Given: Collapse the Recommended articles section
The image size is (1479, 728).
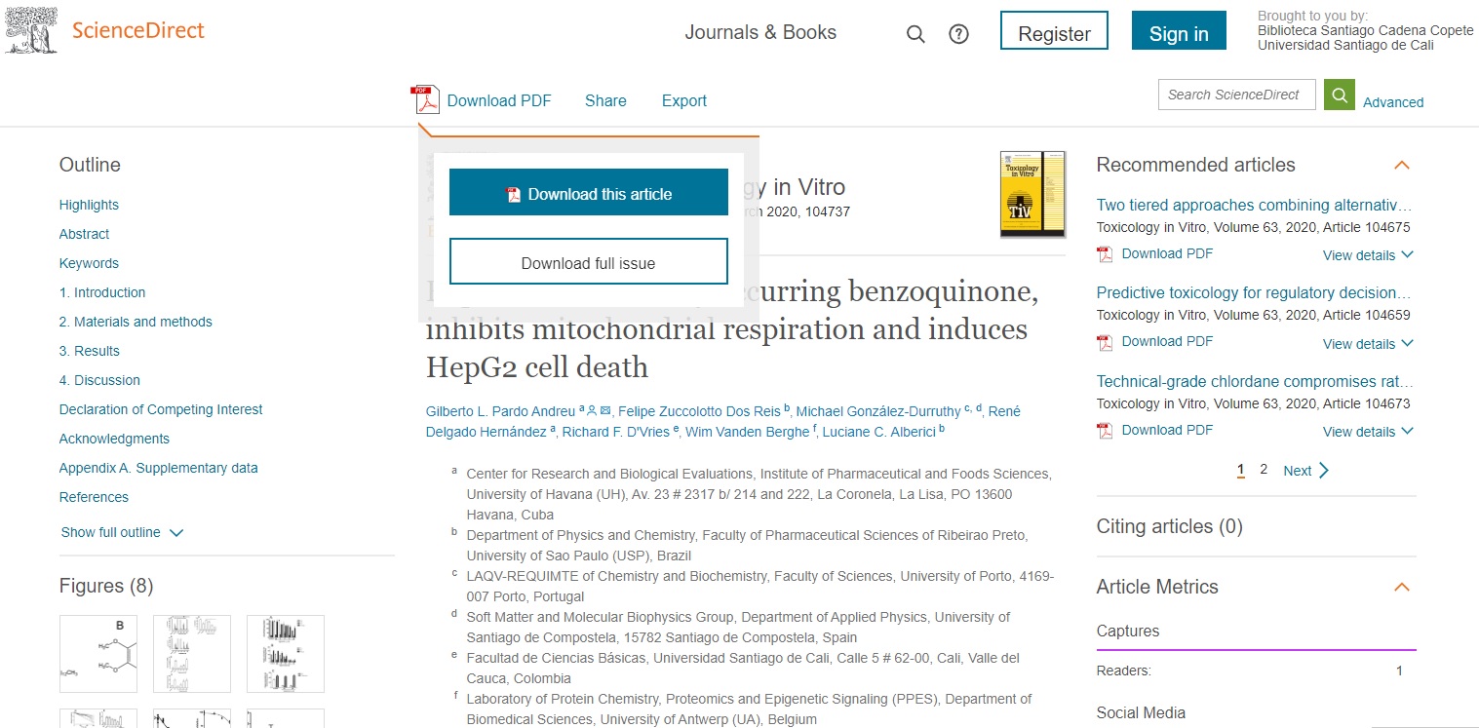Looking at the screenshot, I should point(1401,165).
